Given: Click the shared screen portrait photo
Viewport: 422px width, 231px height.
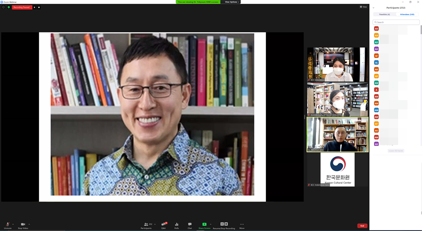Looking at the screenshot, I should coord(152,114).
